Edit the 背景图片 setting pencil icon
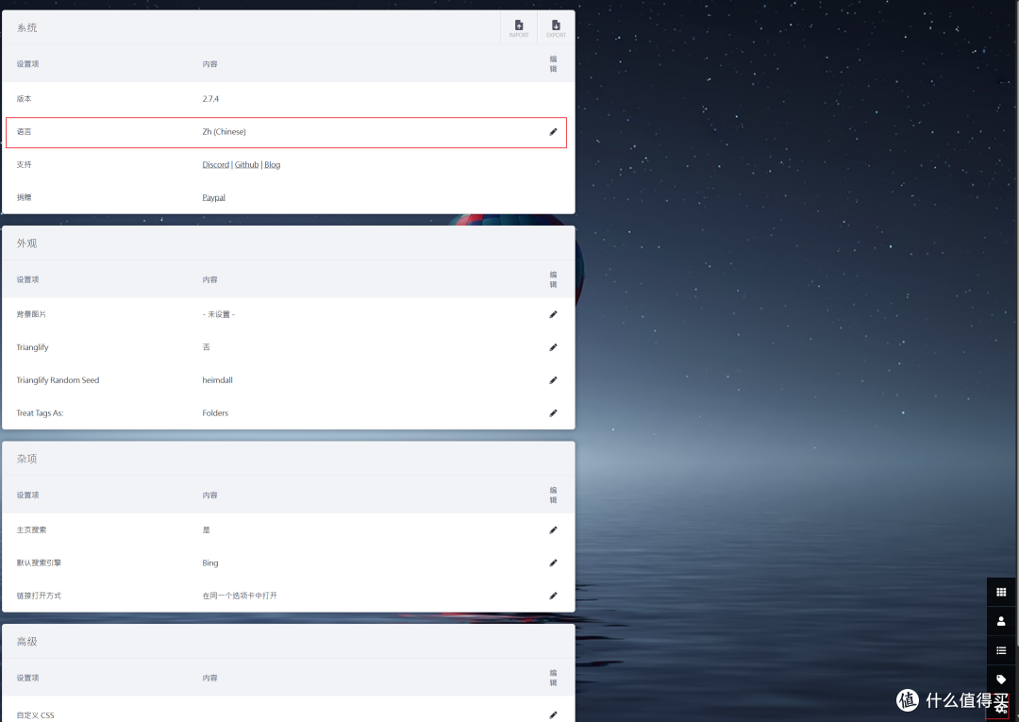Image resolution: width=1019 pixels, height=722 pixels. 553,314
